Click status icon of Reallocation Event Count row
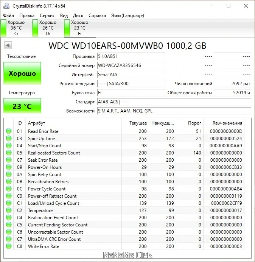 9,217
